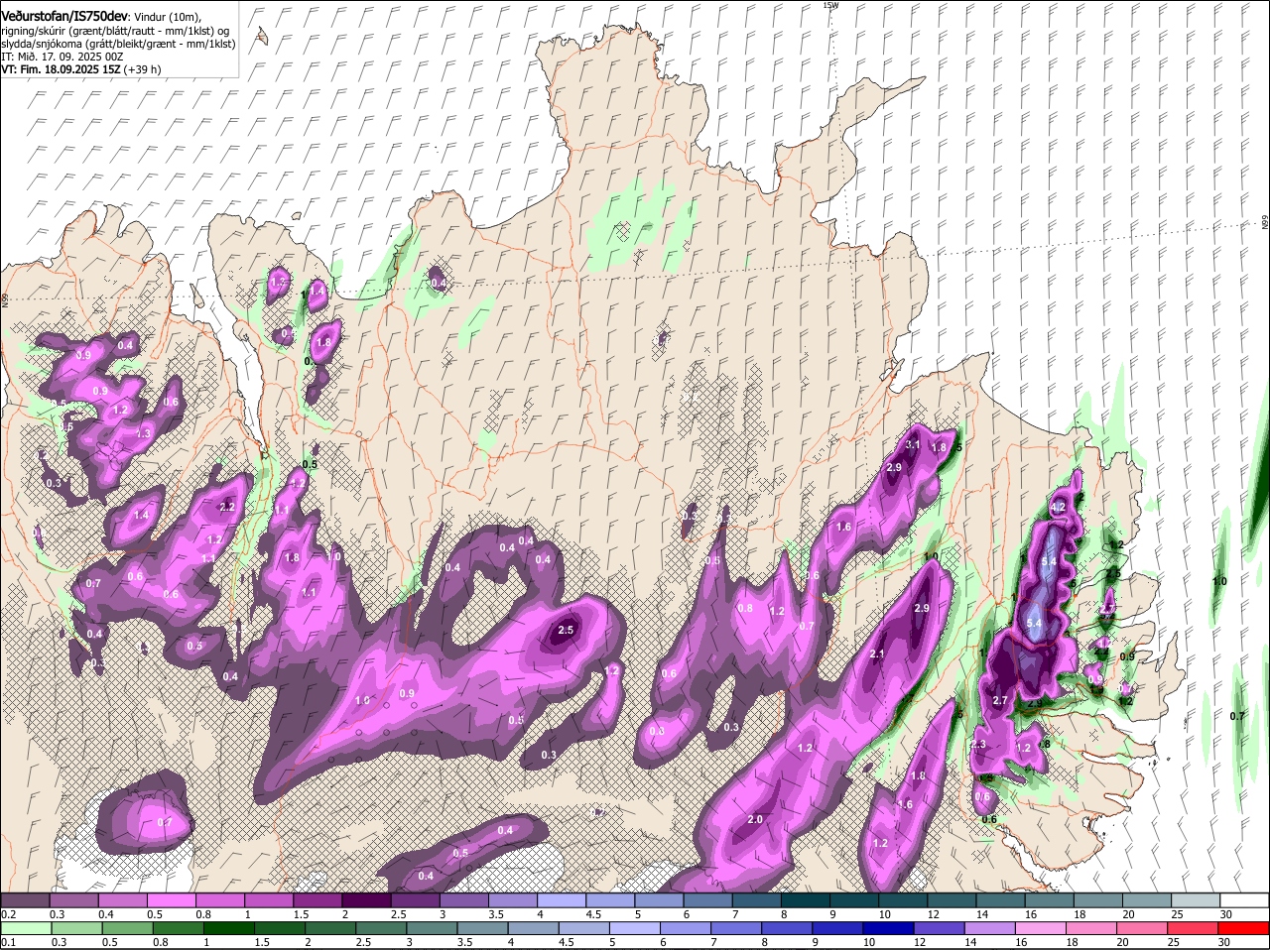This screenshot has width=1270, height=950.
Task: Click the 4.2 precipitation value on the map
Action: [1058, 507]
